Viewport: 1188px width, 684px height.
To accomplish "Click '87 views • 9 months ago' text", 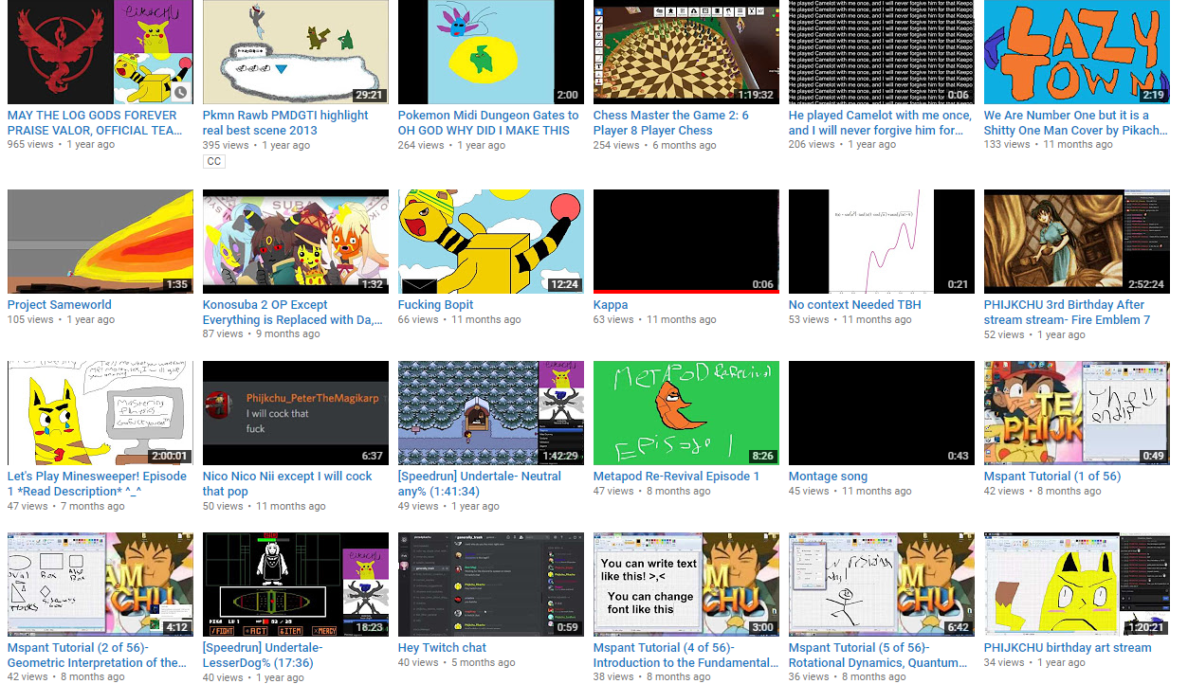I will (263, 333).
